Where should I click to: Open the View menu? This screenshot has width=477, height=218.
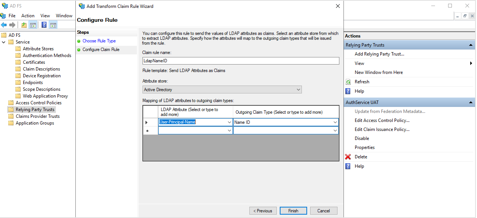[x=45, y=15]
